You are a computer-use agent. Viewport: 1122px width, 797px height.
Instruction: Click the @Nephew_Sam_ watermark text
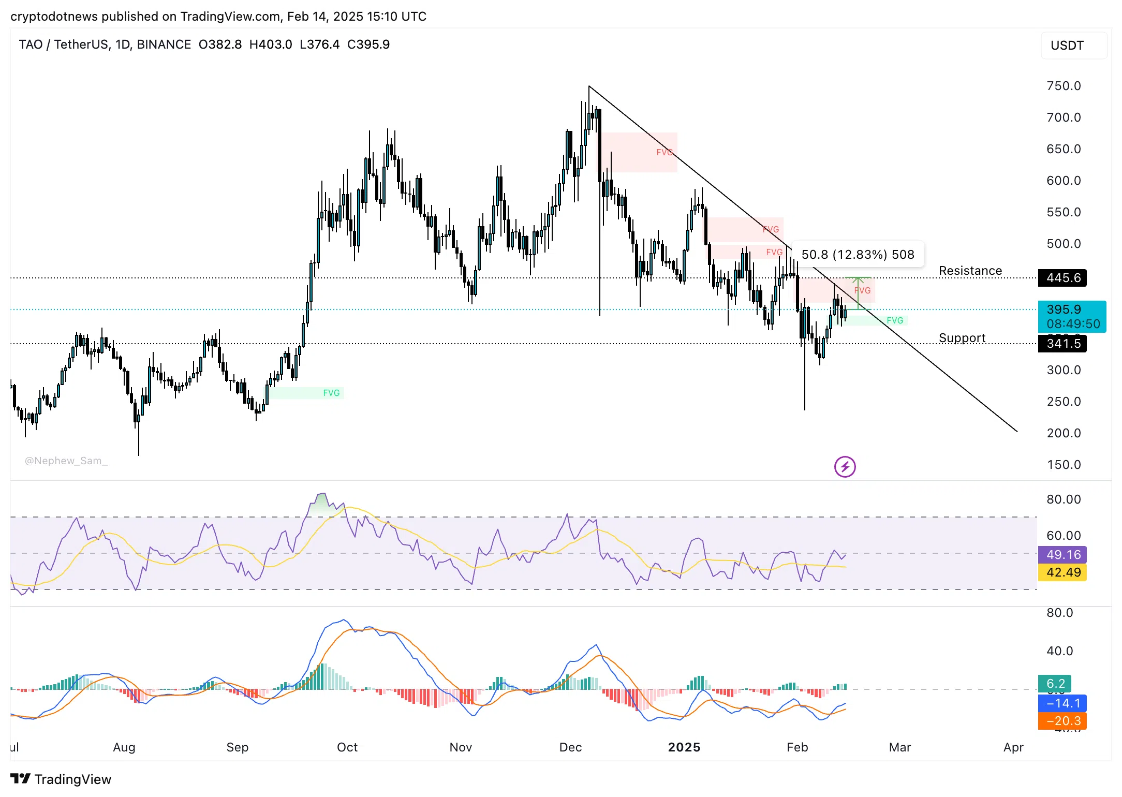coord(66,461)
